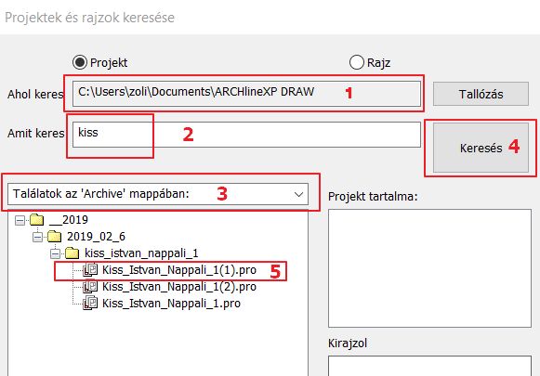
Task: Click the kiss_istvan_nappali_1 folder icon
Action: click(x=72, y=253)
